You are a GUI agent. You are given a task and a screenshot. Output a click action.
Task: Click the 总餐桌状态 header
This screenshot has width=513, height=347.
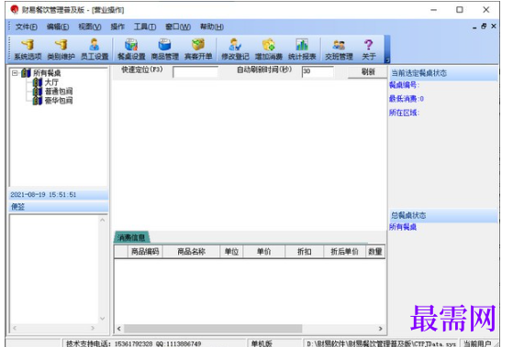tap(443, 215)
